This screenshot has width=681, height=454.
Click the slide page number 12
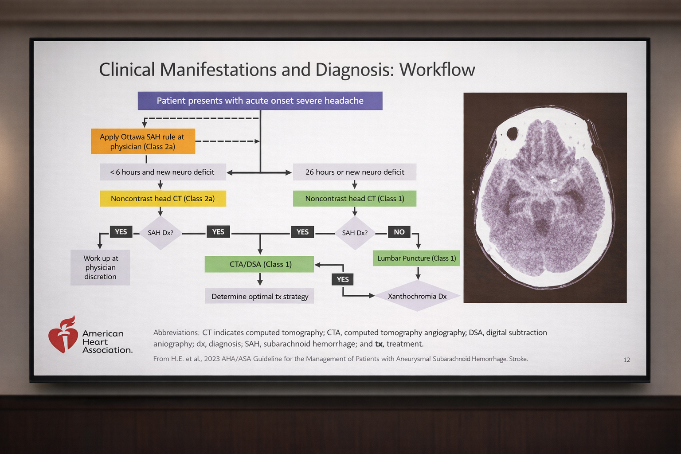626,360
